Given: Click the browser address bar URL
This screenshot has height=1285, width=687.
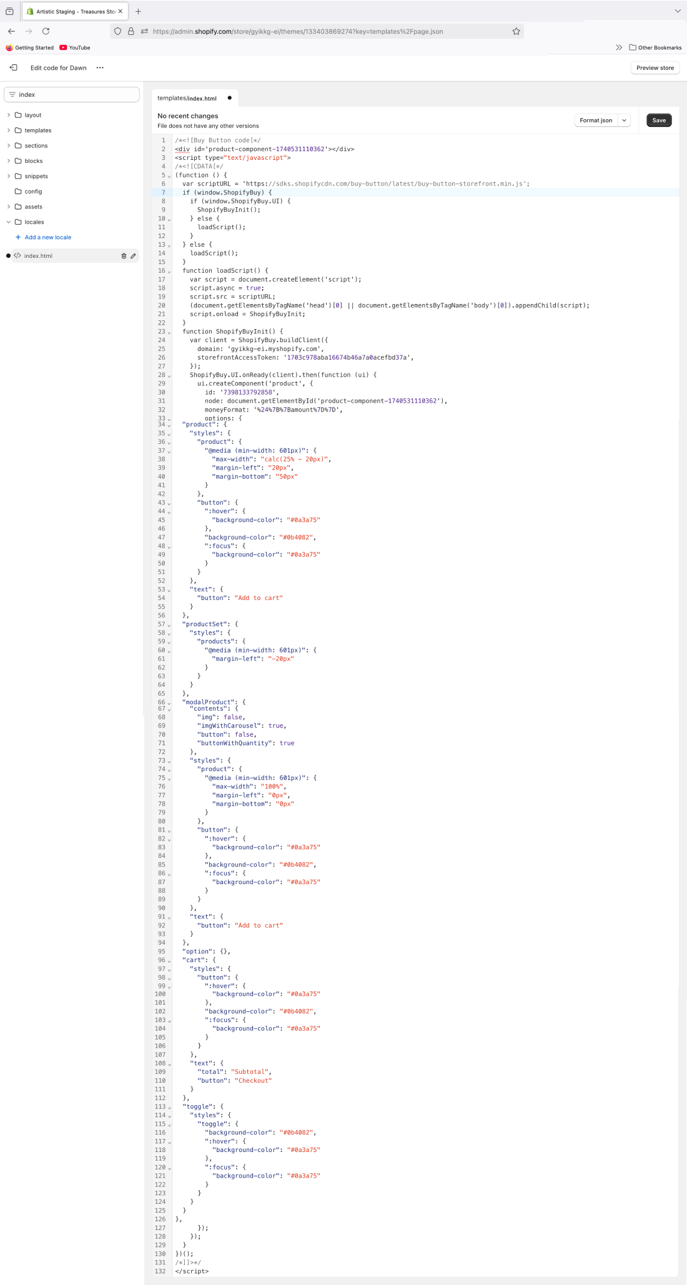Looking at the screenshot, I should [x=298, y=31].
